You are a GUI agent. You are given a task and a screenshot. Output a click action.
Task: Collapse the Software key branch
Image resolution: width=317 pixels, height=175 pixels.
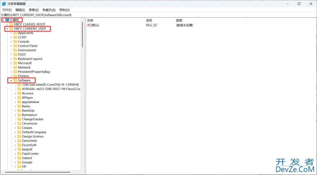coord(11,80)
